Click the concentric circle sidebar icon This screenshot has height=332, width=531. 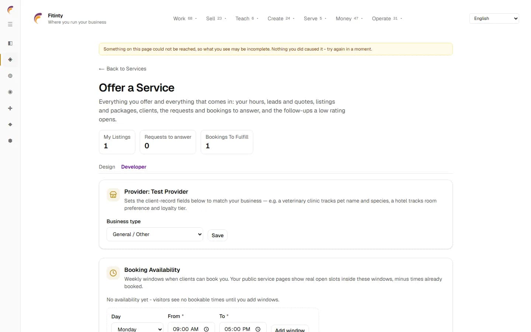point(10,92)
